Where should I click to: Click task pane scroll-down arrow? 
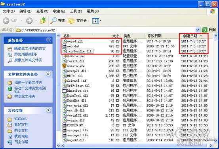coord(59,146)
